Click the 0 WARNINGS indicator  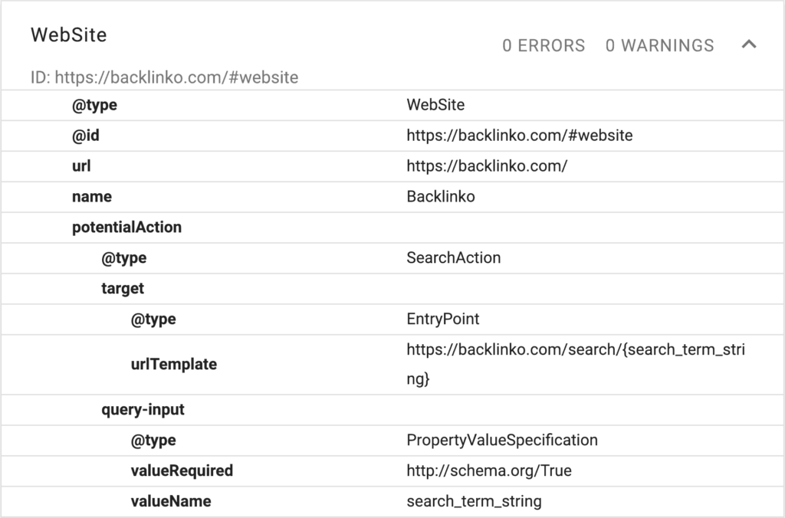point(659,46)
